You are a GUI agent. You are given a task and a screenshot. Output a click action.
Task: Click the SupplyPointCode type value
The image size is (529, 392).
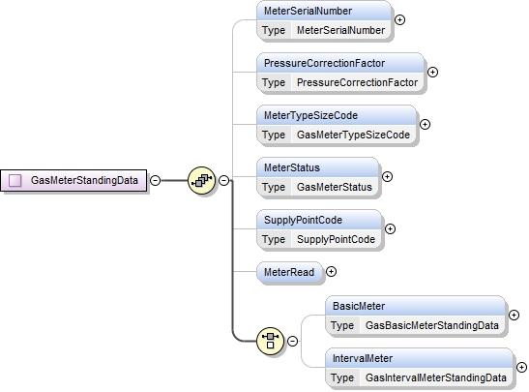click(x=336, y=240)
